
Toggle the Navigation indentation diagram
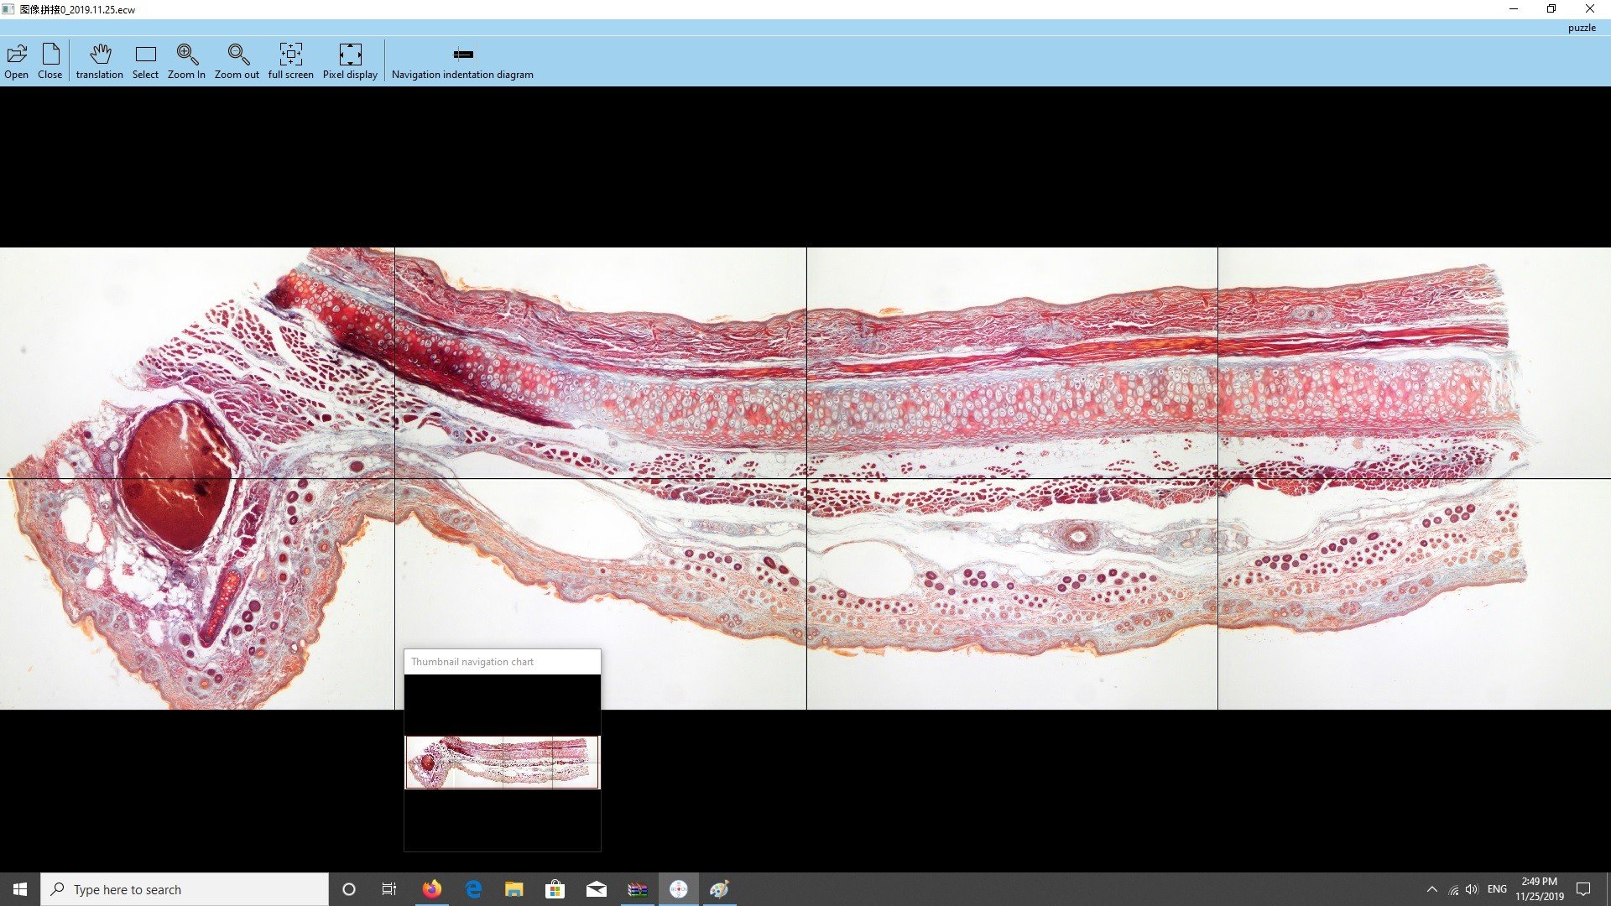coord(462,62)
